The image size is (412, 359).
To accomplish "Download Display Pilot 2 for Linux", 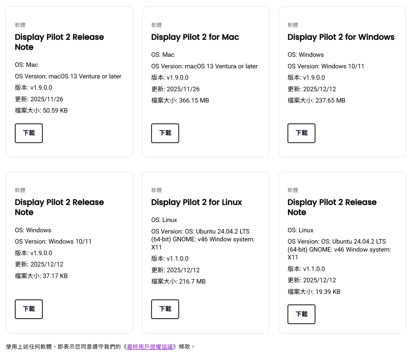I will click(x=165, y=309).
